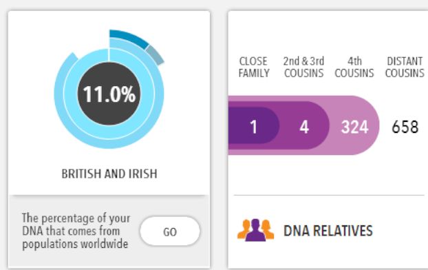This screenshot has width=428, height=270.
Task: Click the 4th COUSINS column label
Action: (x=354, y=67)
